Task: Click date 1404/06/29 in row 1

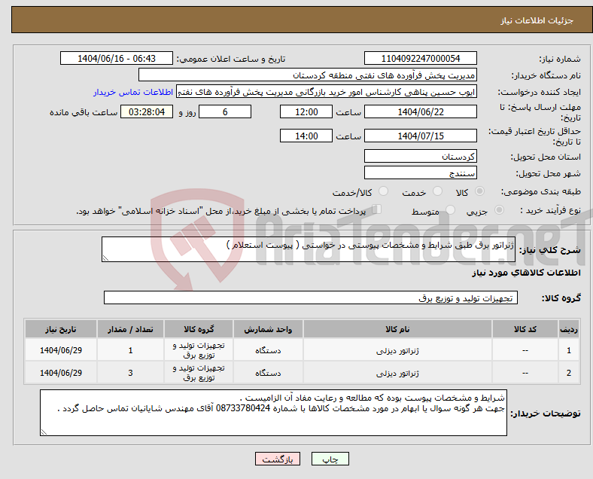Action: [x=61, y=350]
